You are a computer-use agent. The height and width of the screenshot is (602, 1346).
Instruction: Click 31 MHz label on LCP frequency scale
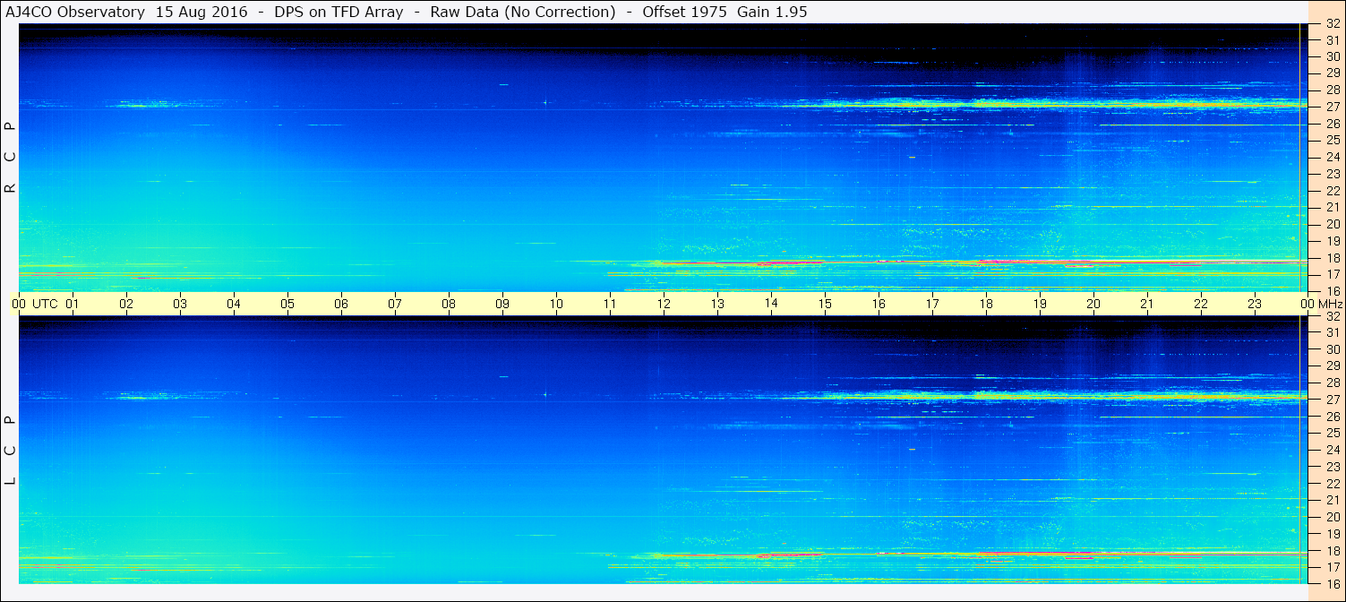tap(1333, 332)
